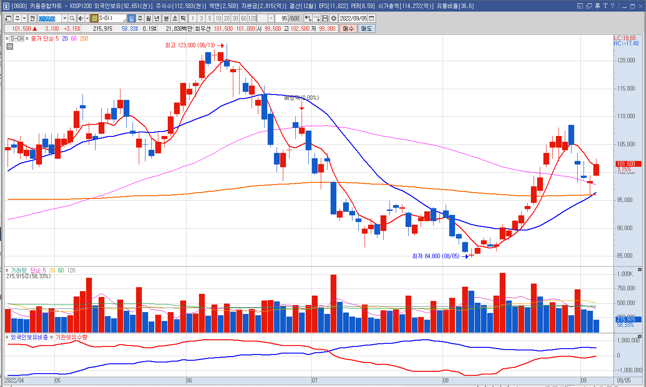This screenshot has width=646, height=387.
Task: Select the 월 monthly chart period
Action: click(x=148, y=18)
